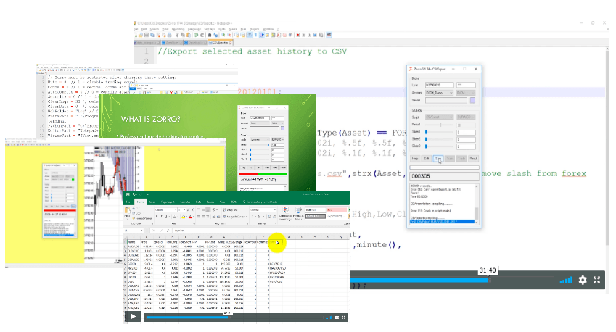Open the Script dropdown showing CSVExport
Screen dimensions: 616x332
tap(439, 117)
